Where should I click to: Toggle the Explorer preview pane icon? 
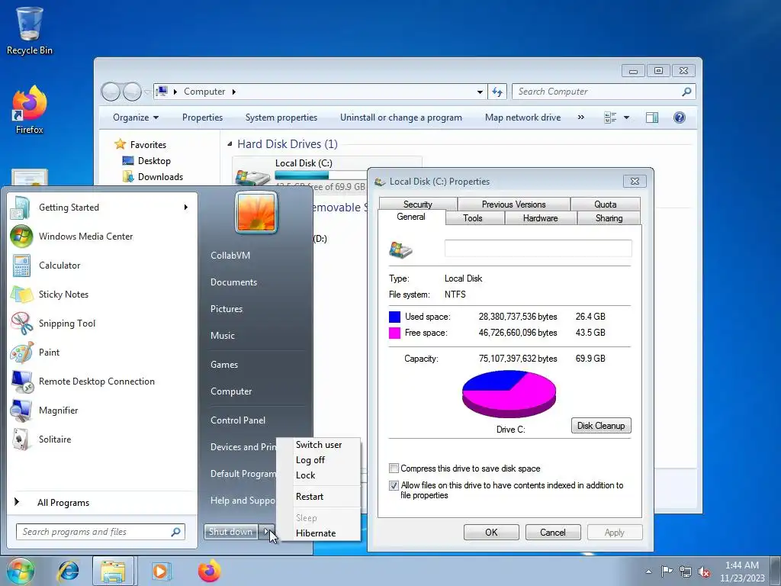[x=652, y=118]
